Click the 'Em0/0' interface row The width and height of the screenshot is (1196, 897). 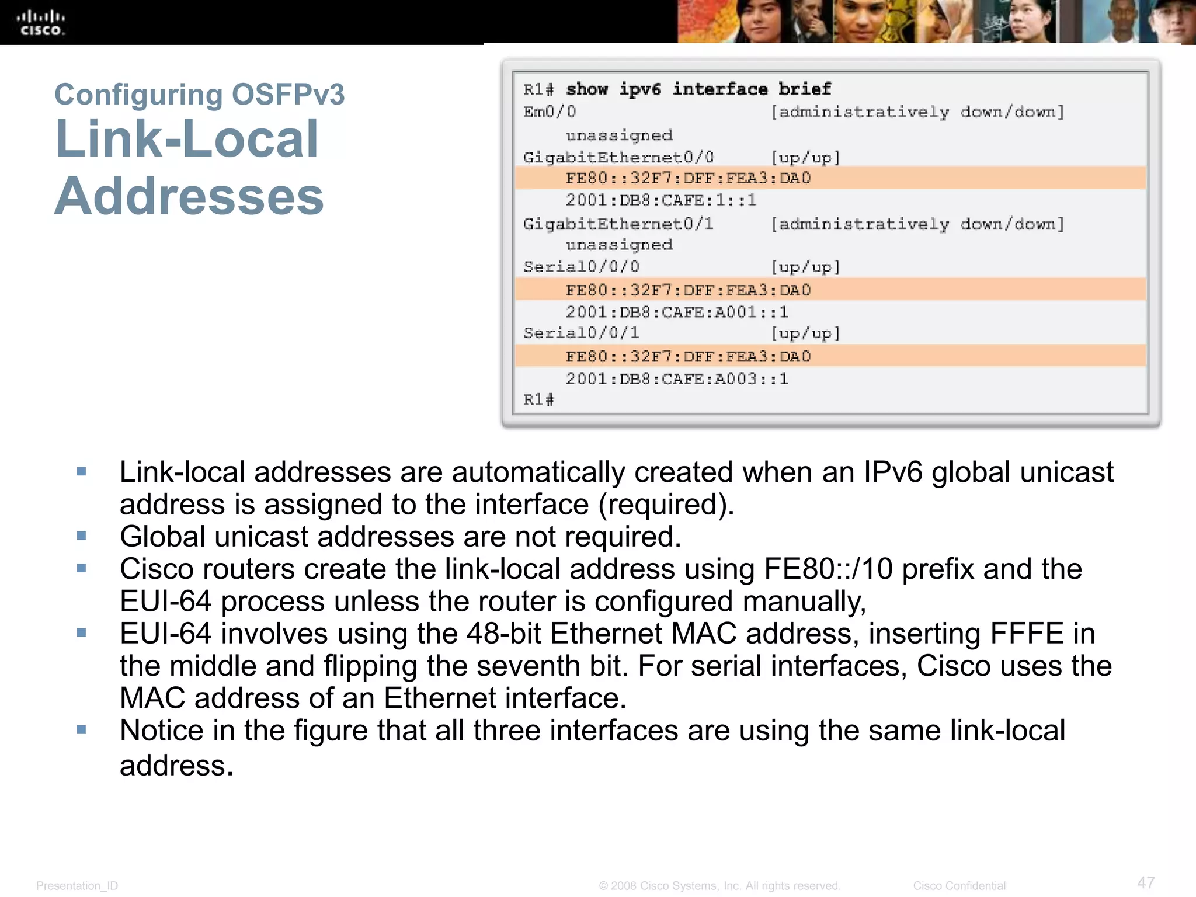794,112
